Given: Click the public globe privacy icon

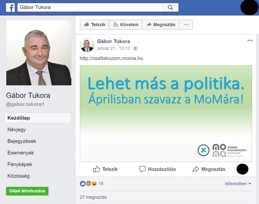Looking at the screenshot, I should [x=136, y=48].
